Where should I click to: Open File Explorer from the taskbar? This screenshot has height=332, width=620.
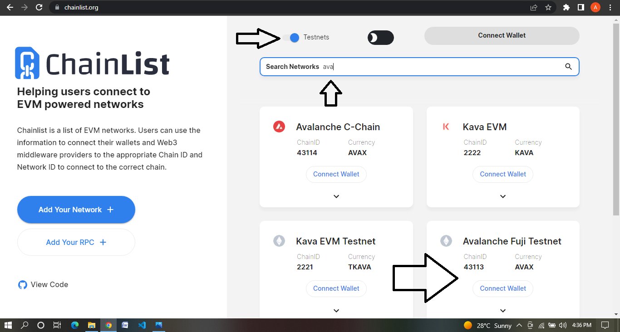point(92,325)
